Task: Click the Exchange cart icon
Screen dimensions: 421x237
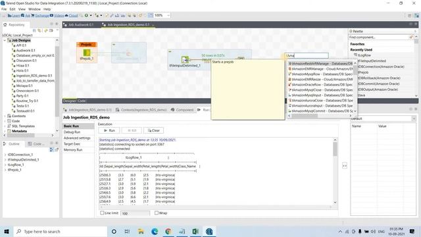Action: tap(33, 16)
